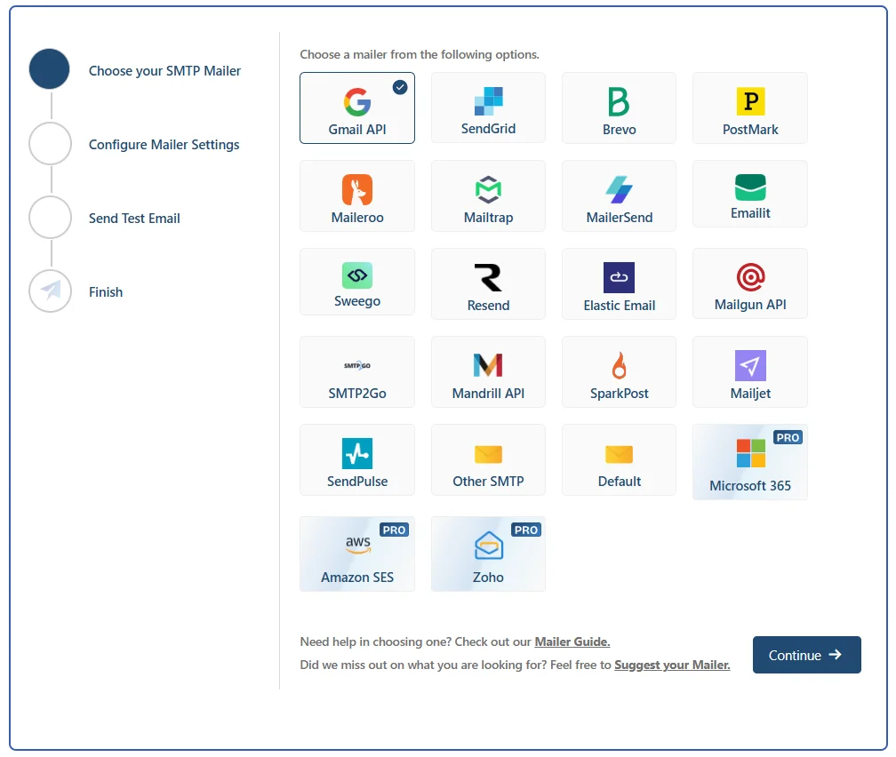
Task: Select the SendGrid mailer icon
Action: (487, 108)
